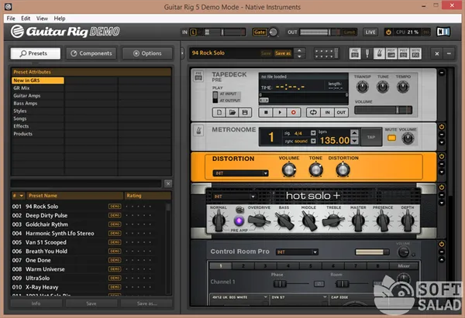
Task: Toggle LIVE view mode
Action: [370, 32]
